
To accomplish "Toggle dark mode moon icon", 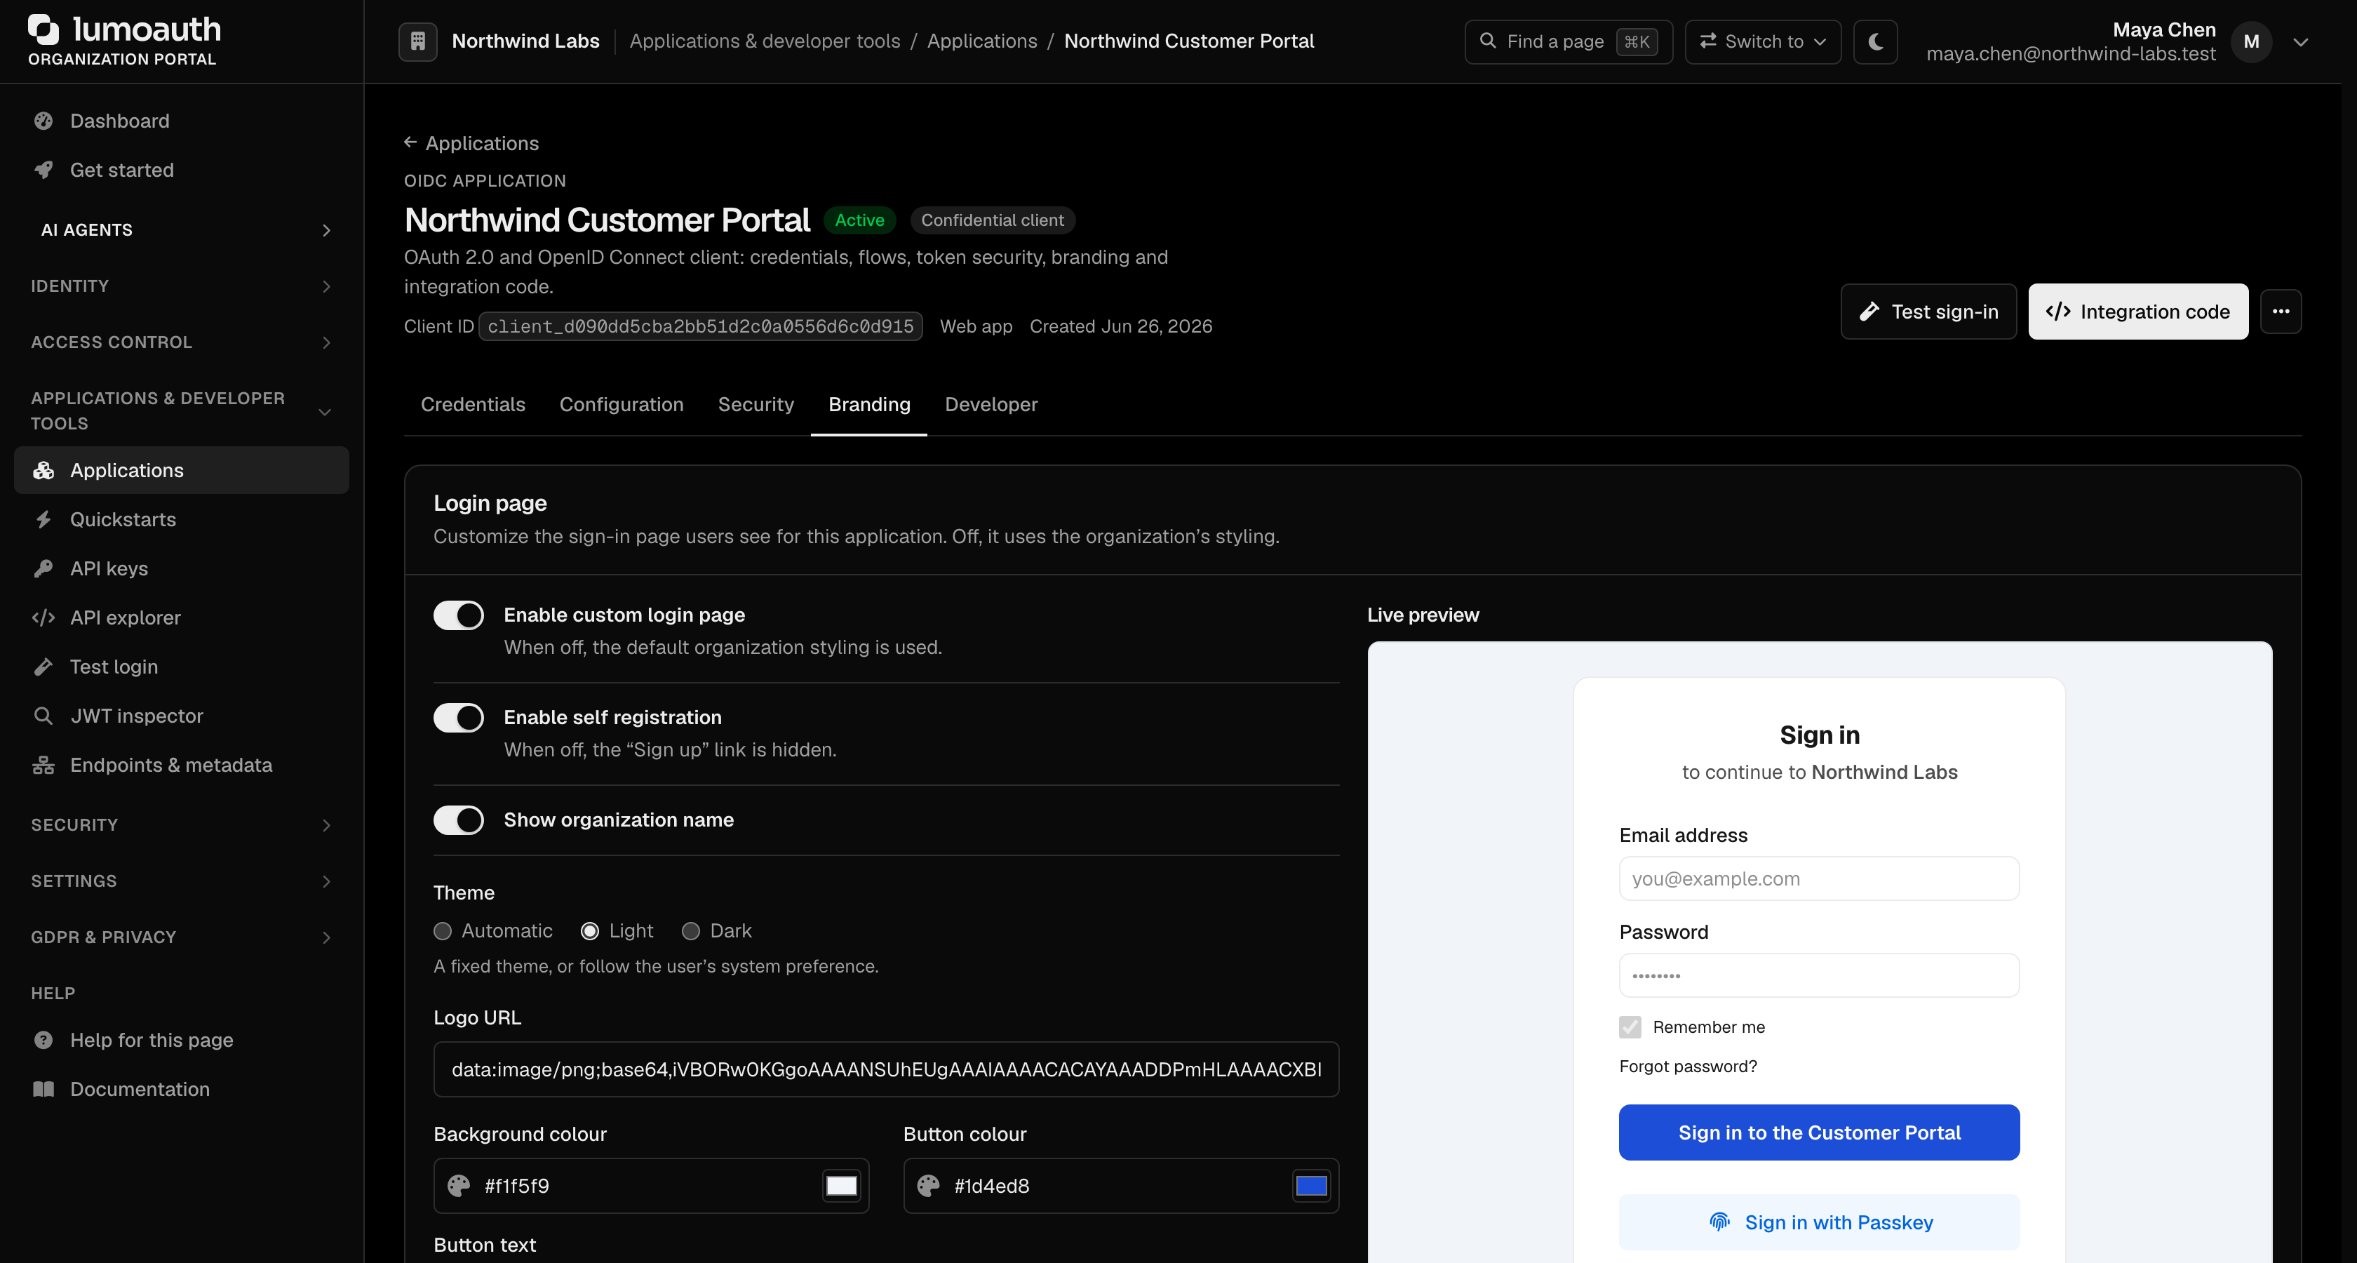I will [x=1875, y=41].
